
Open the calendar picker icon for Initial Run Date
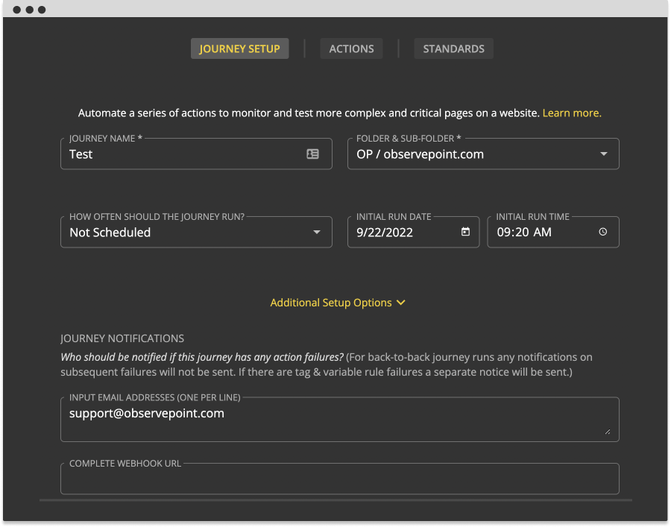pos(465,232)
